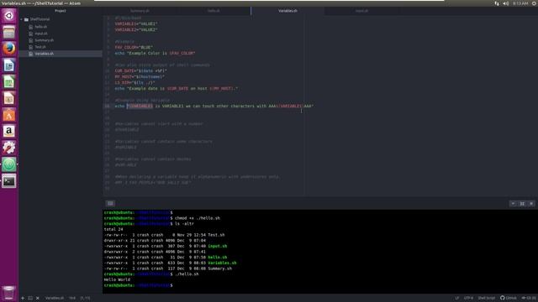
Task: Click the terminal panel keyboard input icon
Action: coord(110,203)
